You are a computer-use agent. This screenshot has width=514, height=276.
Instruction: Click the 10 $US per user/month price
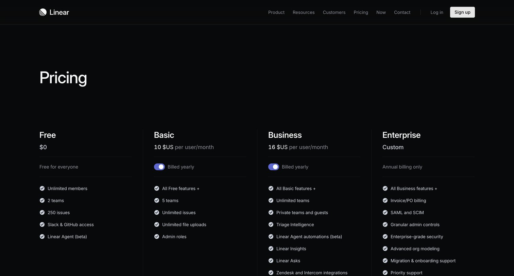(x=184, y=147)
